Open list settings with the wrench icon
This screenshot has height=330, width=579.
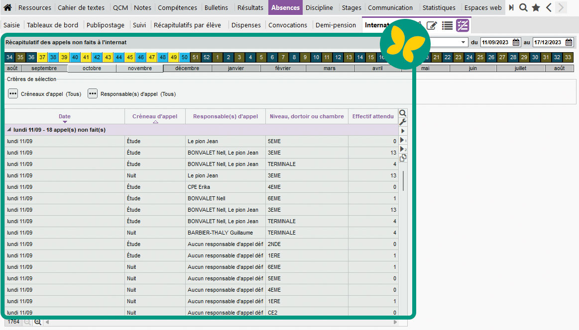pyautogui.click(x=403, y=122)
